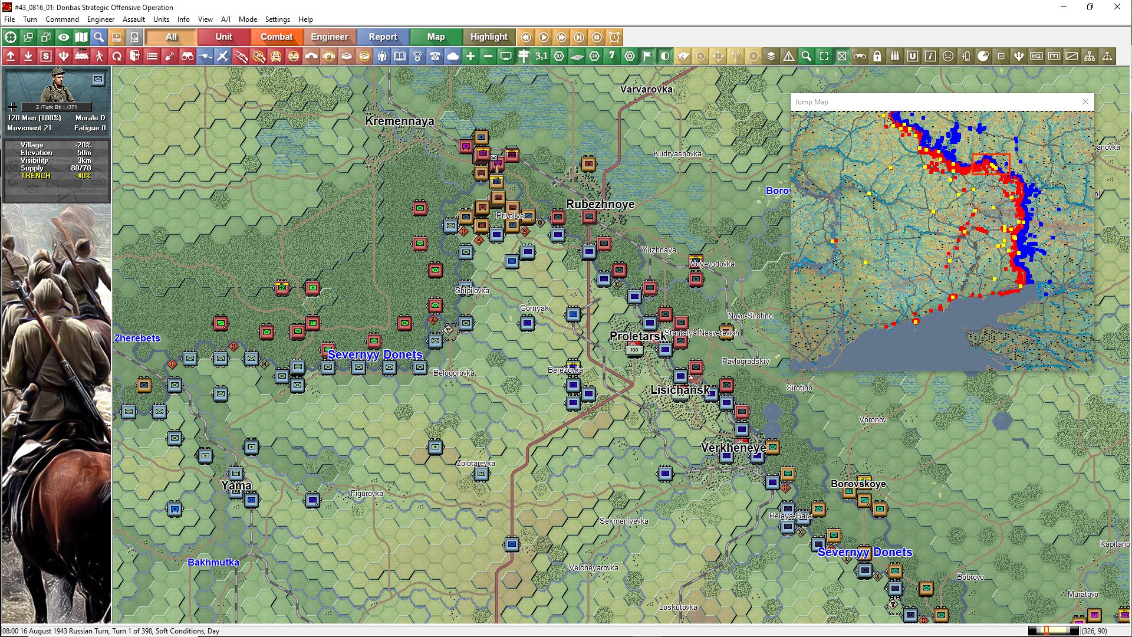This screenshot has width=1132, height=637.
Task: Click the HQ highlight icon
Action: click(x=1036, y=56)
